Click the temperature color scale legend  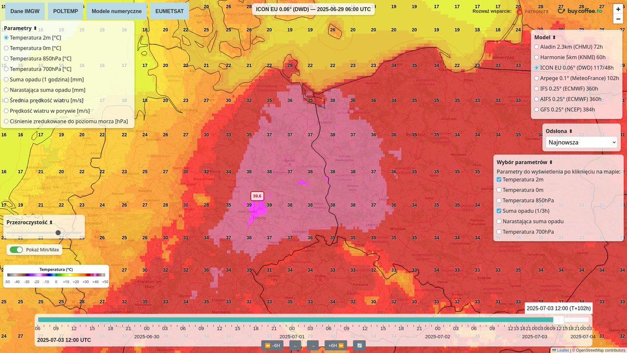pos(56,275)
